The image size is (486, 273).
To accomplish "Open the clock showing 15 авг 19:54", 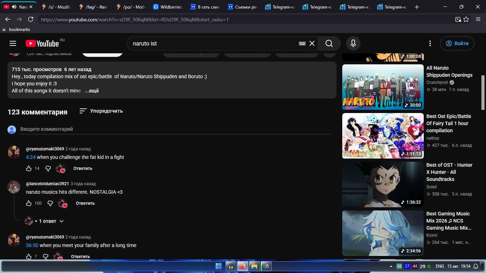I will 459,266.
